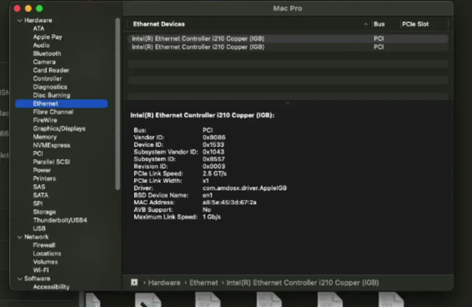Collapse the Software section chevron
This screenshot has width=472, height=307.
pyautogui.click(x=19, y=279)
